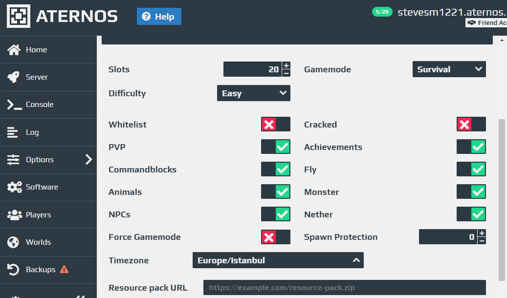Click the Log lines icon
Screen dimensions: 507x298
tap(13, 132)
